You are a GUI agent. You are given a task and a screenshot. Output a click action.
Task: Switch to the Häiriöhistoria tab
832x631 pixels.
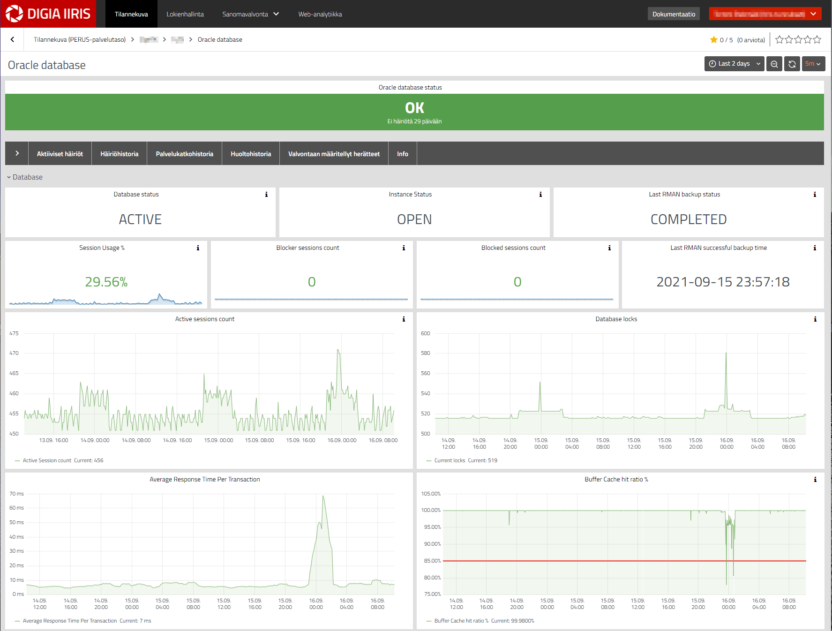tap(120, 153)
